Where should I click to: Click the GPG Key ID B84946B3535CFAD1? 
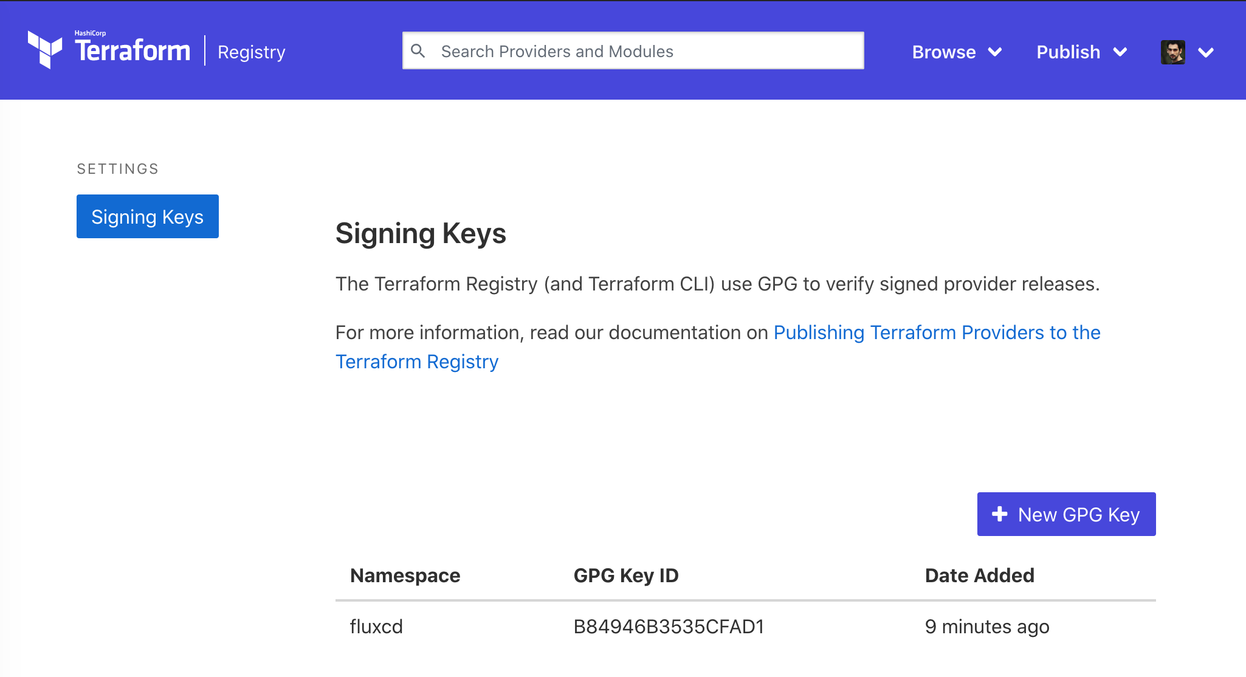[x=669, y=627]
